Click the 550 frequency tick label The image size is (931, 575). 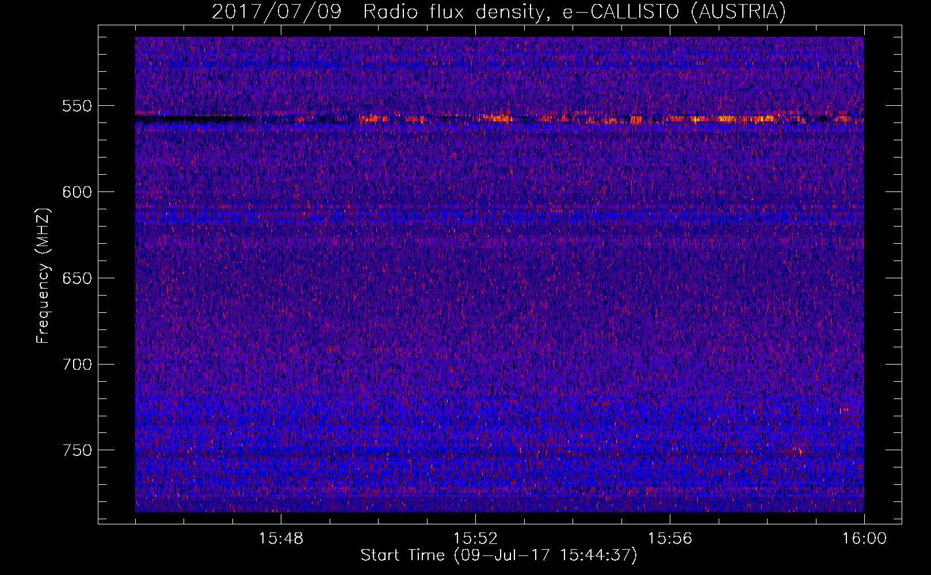[x=77, y=106]
